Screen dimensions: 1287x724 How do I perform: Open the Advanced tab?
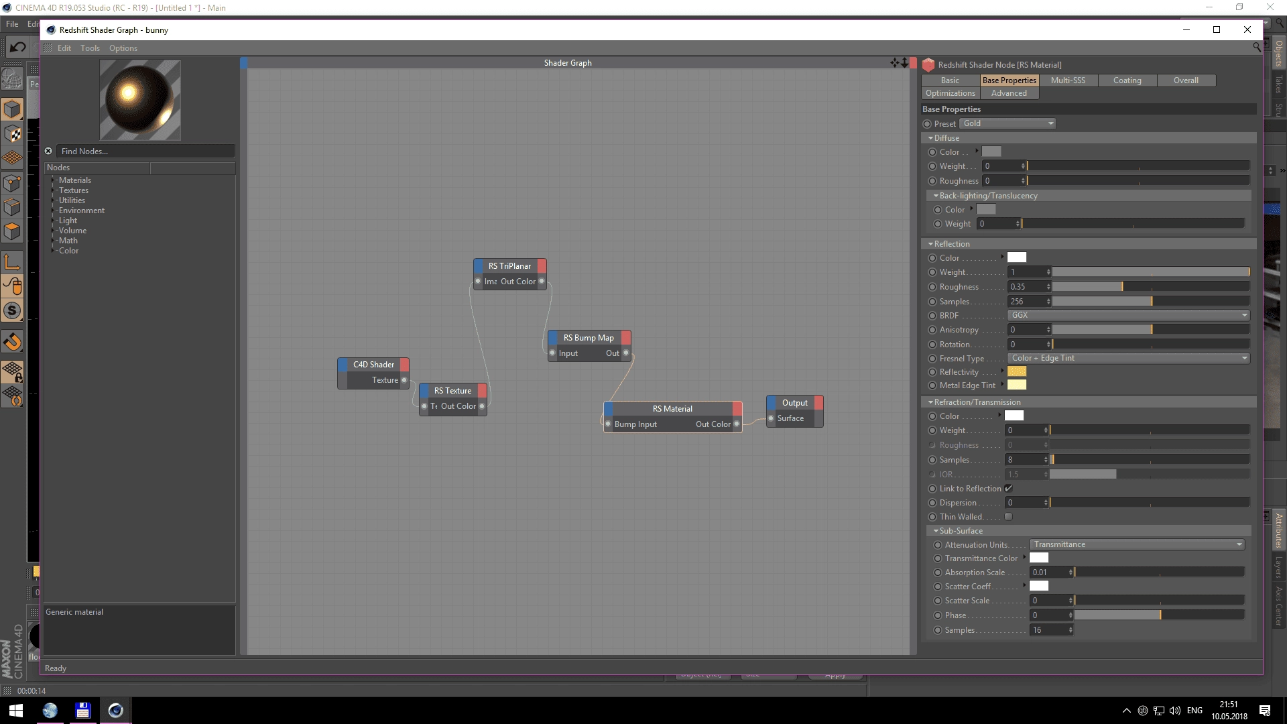(1009, 93)
